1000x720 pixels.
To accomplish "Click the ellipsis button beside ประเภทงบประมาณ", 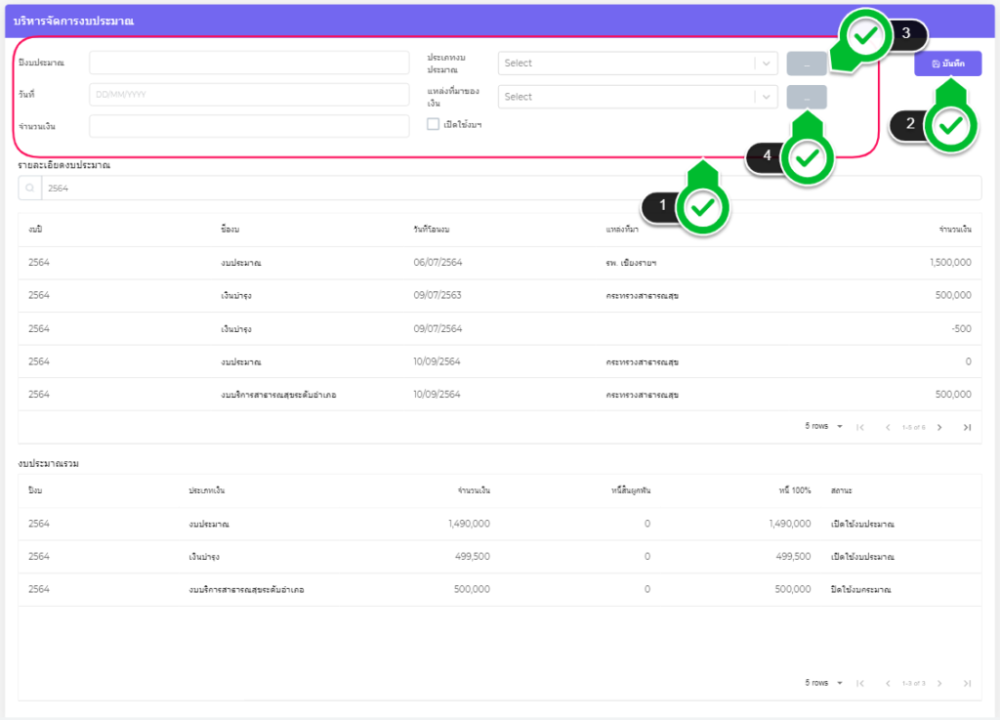I will (807, 64).
